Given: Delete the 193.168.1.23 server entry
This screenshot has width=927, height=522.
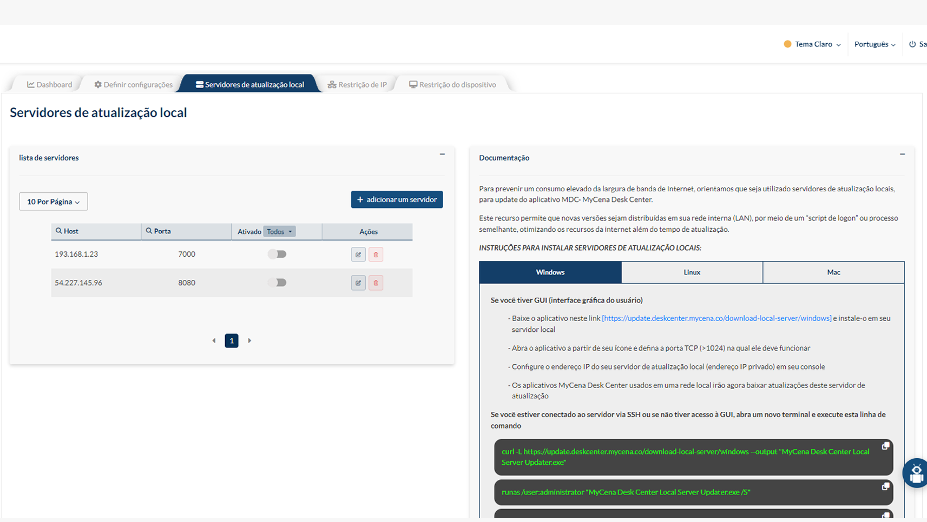Looking at the screenshot, I should coord(376,255).
